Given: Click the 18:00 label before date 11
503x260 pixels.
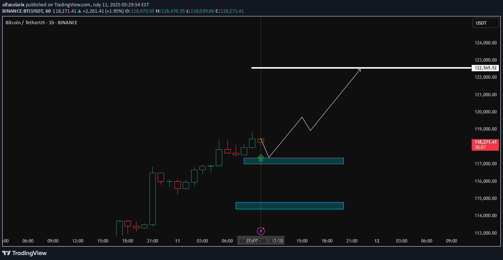Looking at the screenshot, I should pyautogui.click(x=128, y=241).
